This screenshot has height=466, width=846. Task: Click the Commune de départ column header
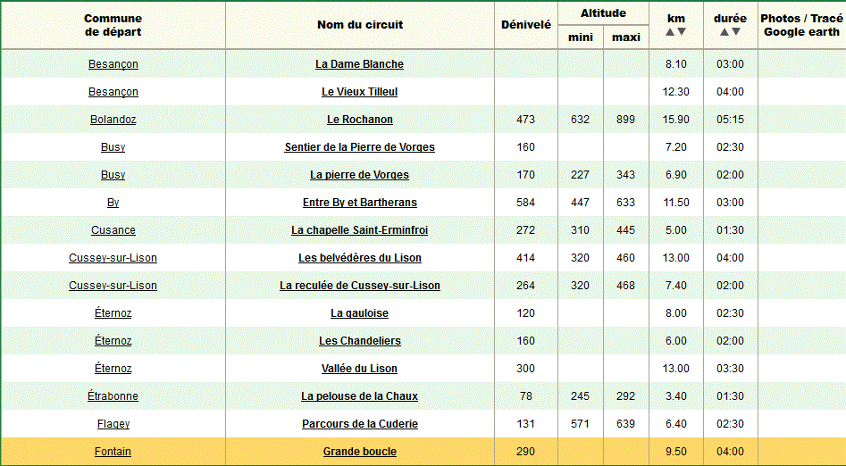113,25
